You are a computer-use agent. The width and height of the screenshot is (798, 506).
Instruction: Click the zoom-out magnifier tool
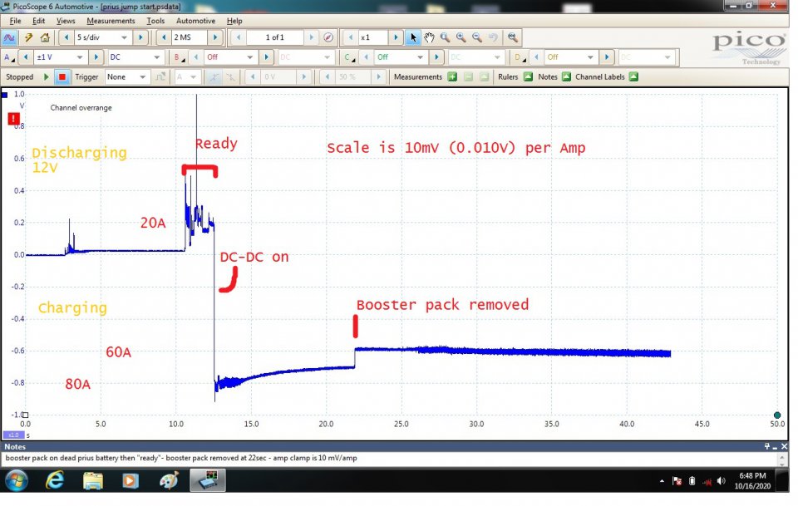(476, 37)
